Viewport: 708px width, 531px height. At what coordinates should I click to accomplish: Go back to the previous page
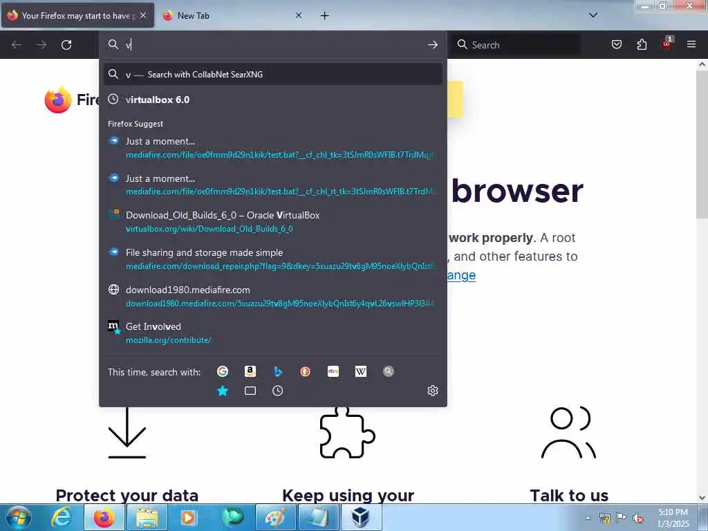(17, 45)
